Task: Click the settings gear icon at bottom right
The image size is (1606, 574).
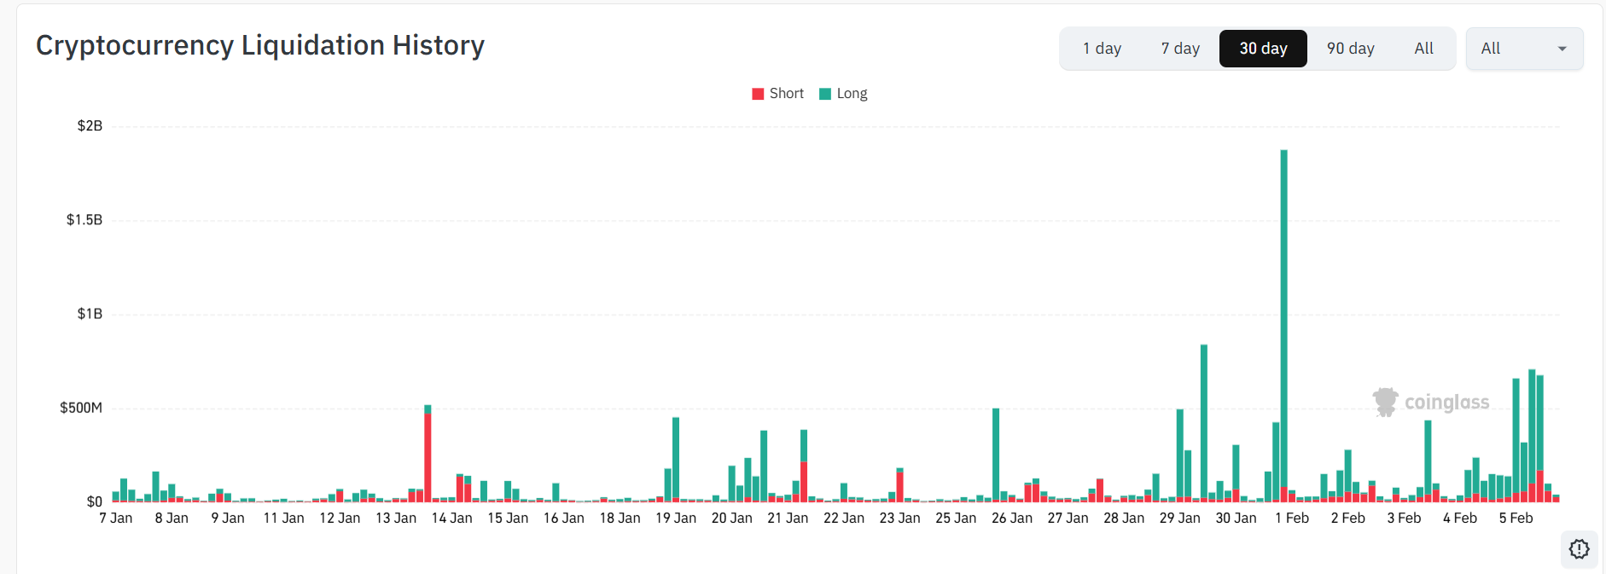Action: [1579, 549]
